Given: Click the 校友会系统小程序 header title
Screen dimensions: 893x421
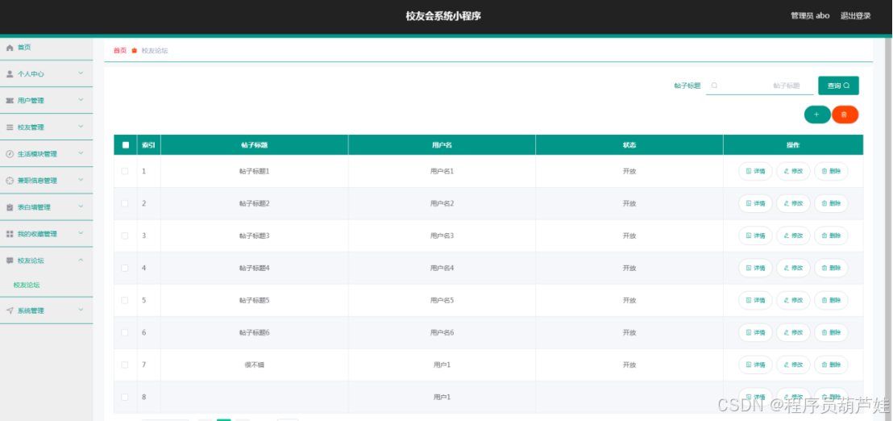Looking at the screenshot, I should click(x=443, y=16).
